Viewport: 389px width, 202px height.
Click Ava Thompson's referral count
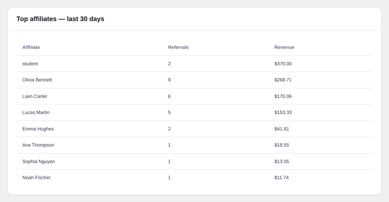[169, 145]
